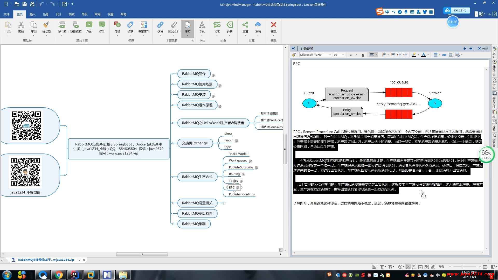
Task: Add a hyperlink with 链接 icon
Action: point(160,25)
